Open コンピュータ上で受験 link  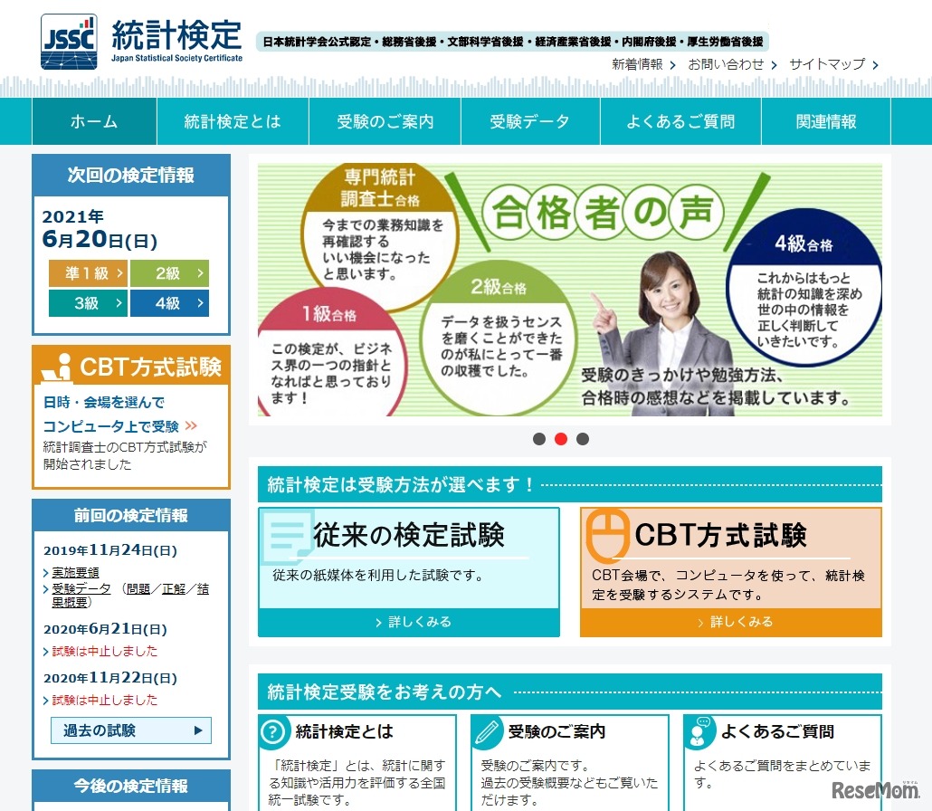coord(110,426)
